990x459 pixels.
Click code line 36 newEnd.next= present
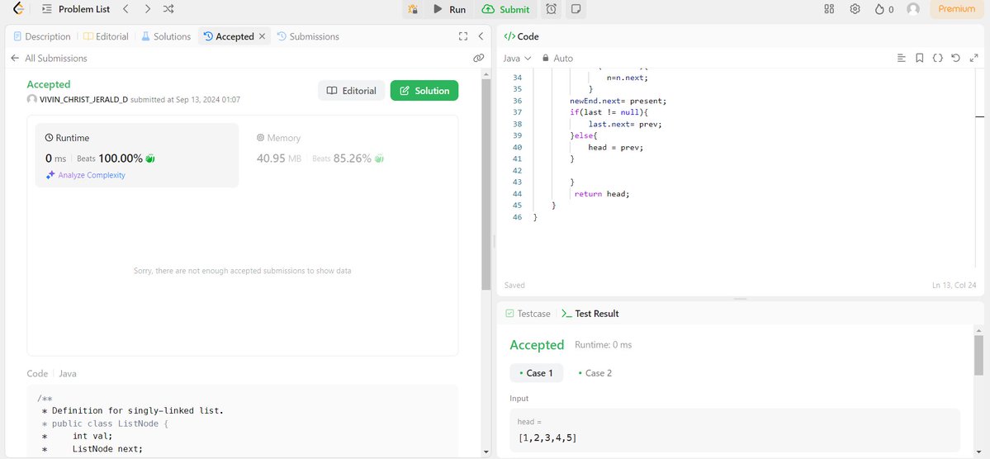(x=618, y=101)
